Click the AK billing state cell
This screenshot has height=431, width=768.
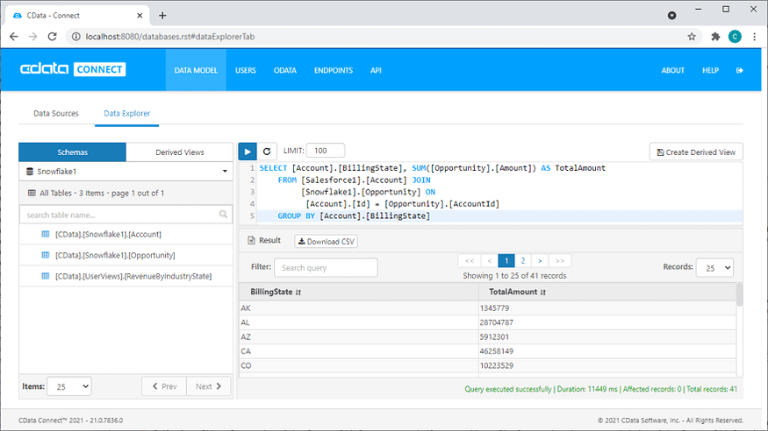pyautogui.click(x=358, y=308)
